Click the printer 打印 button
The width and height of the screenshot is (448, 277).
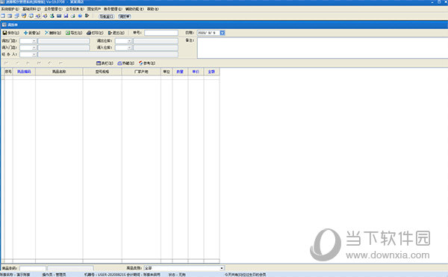95,33
